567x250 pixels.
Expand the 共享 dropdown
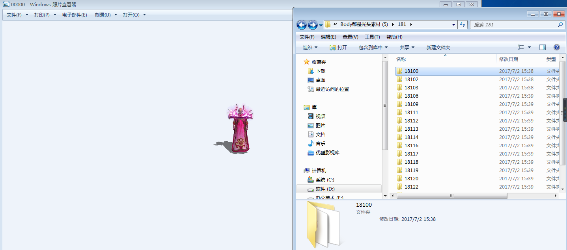click(x=407, y=47)
